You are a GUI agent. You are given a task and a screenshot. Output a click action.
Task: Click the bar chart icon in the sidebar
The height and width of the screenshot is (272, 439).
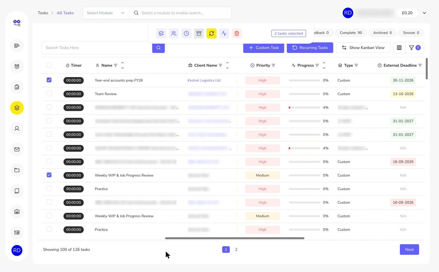click(17, 46)
